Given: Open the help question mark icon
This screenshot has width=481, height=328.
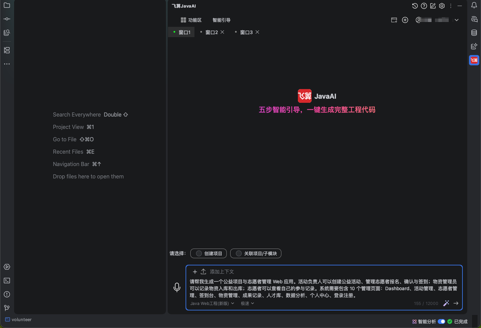Looking at the screenshot, I should tap(424, 6).
